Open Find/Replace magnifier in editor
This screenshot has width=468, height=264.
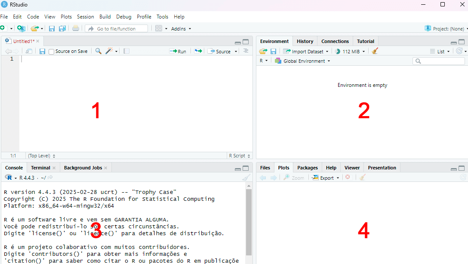(x=98, y=51)
